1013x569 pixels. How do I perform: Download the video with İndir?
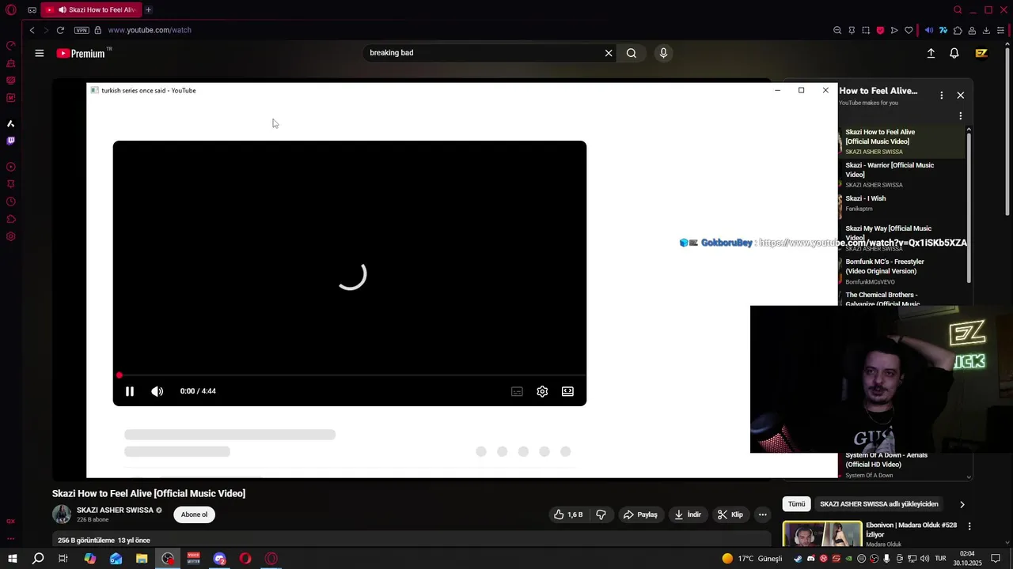688,514
